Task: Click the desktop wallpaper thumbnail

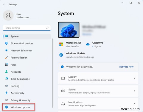Action: pyautogui.click(x=69, y=30)
